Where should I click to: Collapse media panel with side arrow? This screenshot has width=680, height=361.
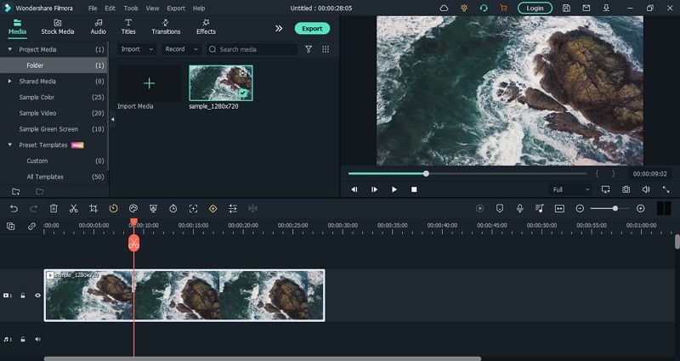coord(112,119)
